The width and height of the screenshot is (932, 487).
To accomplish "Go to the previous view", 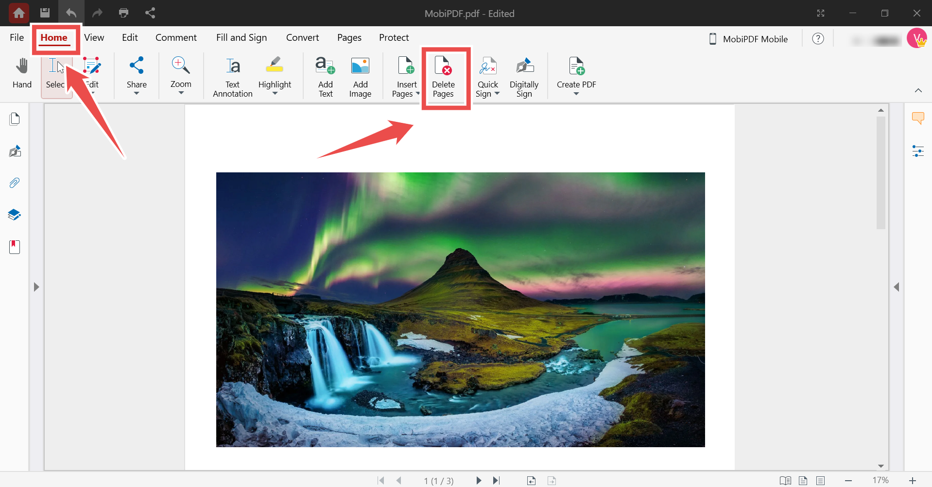I will click(532, 480).
